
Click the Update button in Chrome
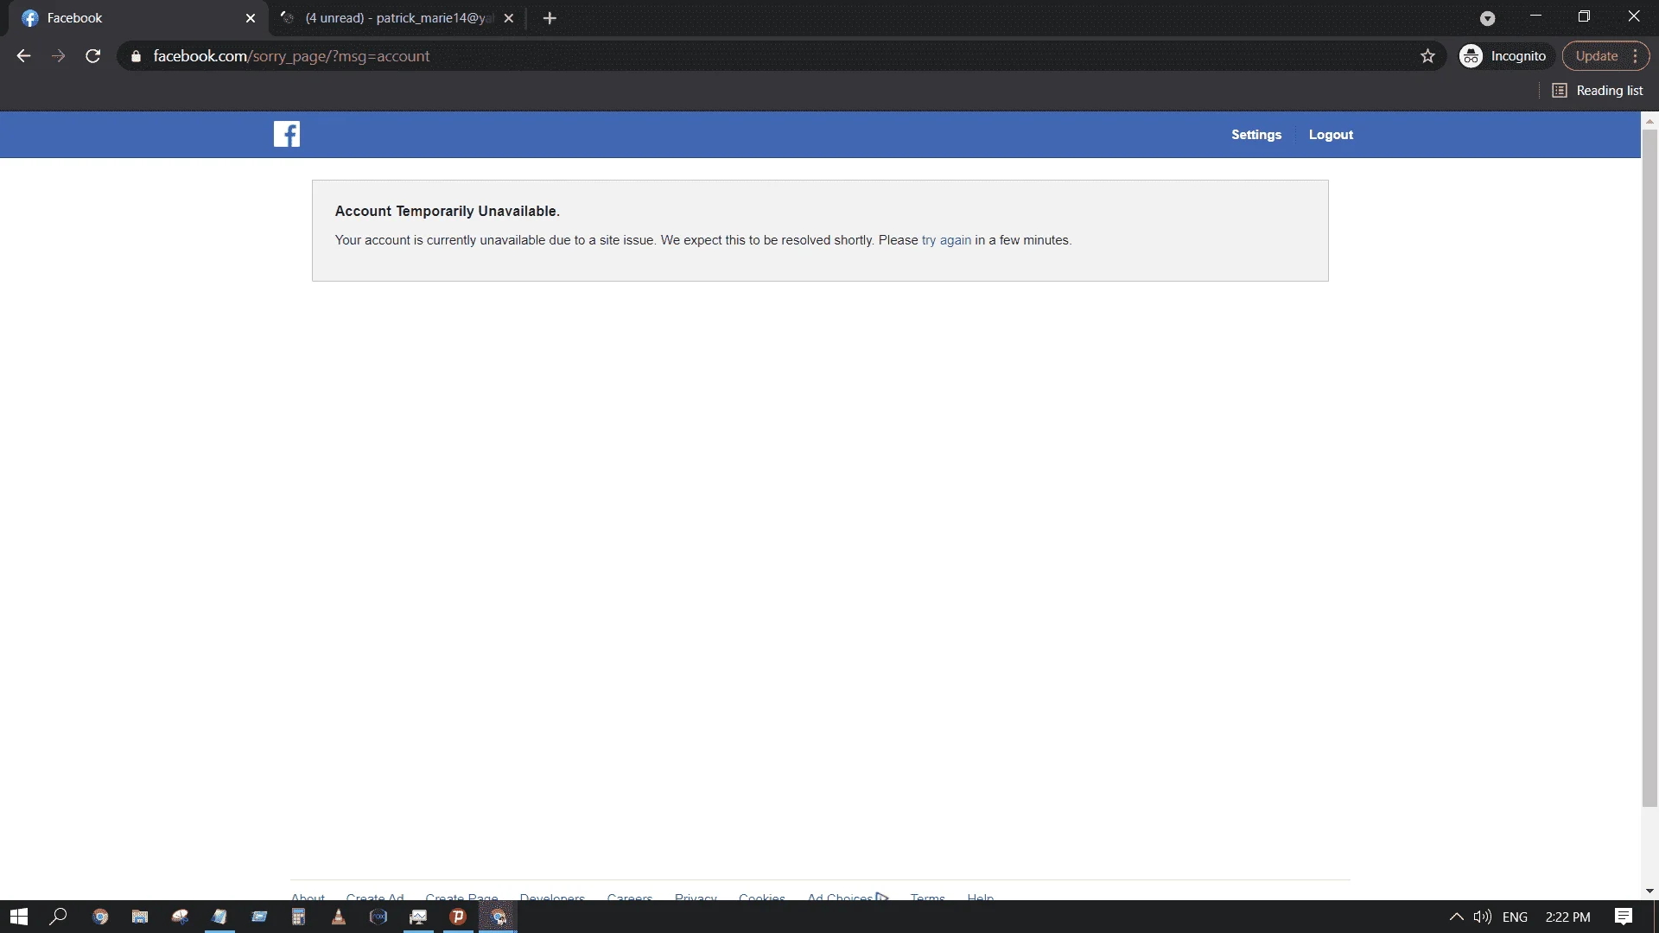(1596, 56)
